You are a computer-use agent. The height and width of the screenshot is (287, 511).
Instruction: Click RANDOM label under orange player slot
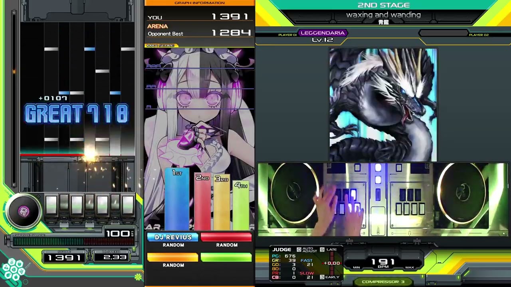(x=173, y=265)
